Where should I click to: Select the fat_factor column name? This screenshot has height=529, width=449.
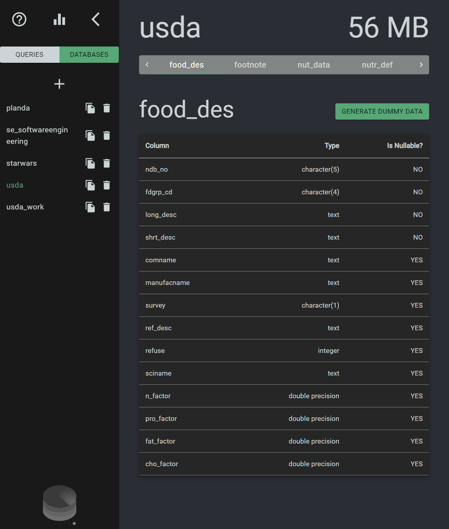161,441
